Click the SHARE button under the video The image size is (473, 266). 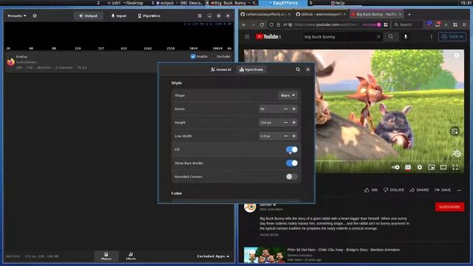(x=419, y=190)
